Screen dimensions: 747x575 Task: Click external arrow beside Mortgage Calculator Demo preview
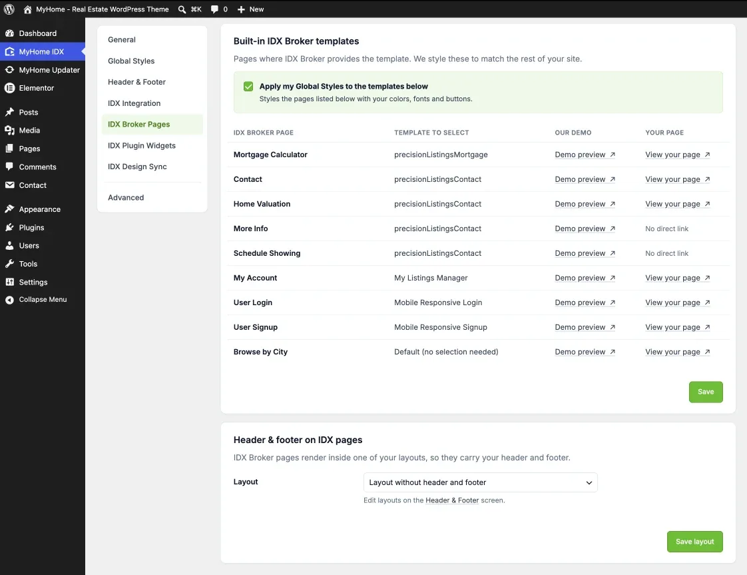[x=613, y=155]
